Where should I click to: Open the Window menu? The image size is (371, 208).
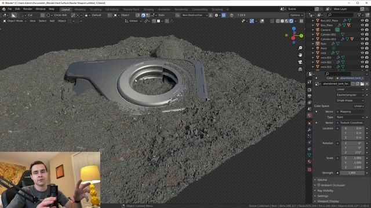tap(41, 9)
